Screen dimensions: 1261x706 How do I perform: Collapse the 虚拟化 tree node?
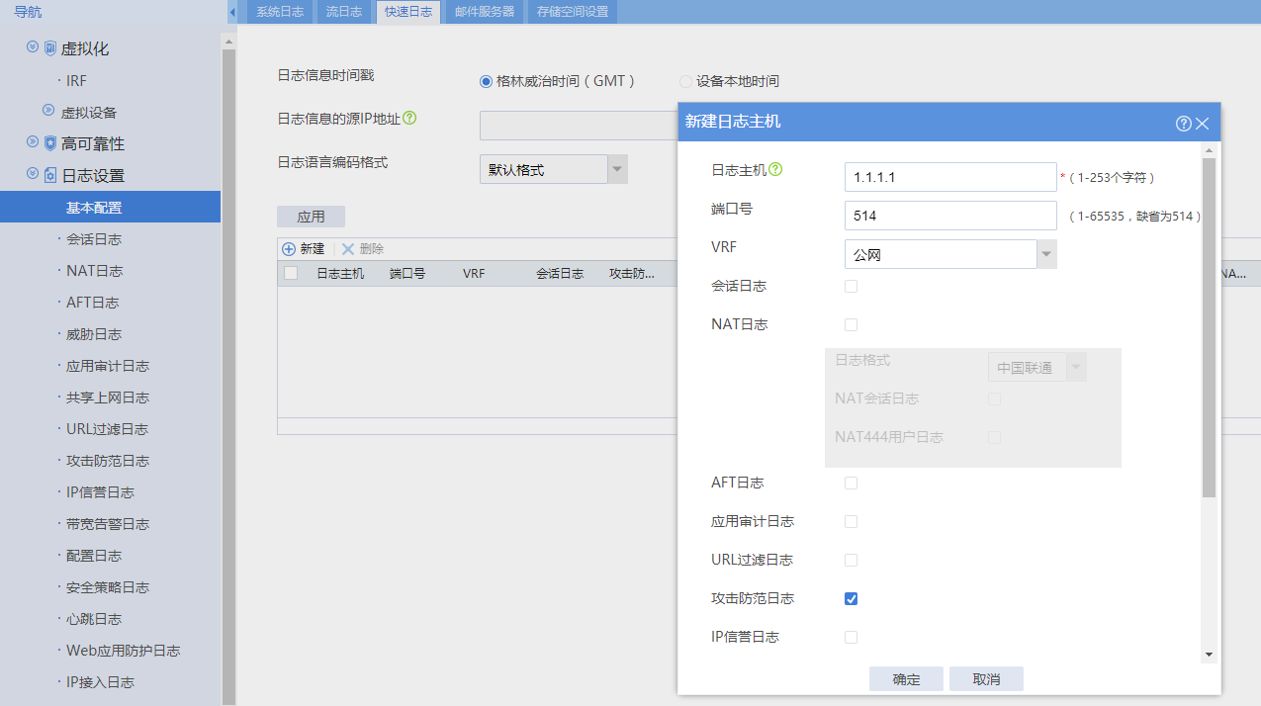point(33,47)
